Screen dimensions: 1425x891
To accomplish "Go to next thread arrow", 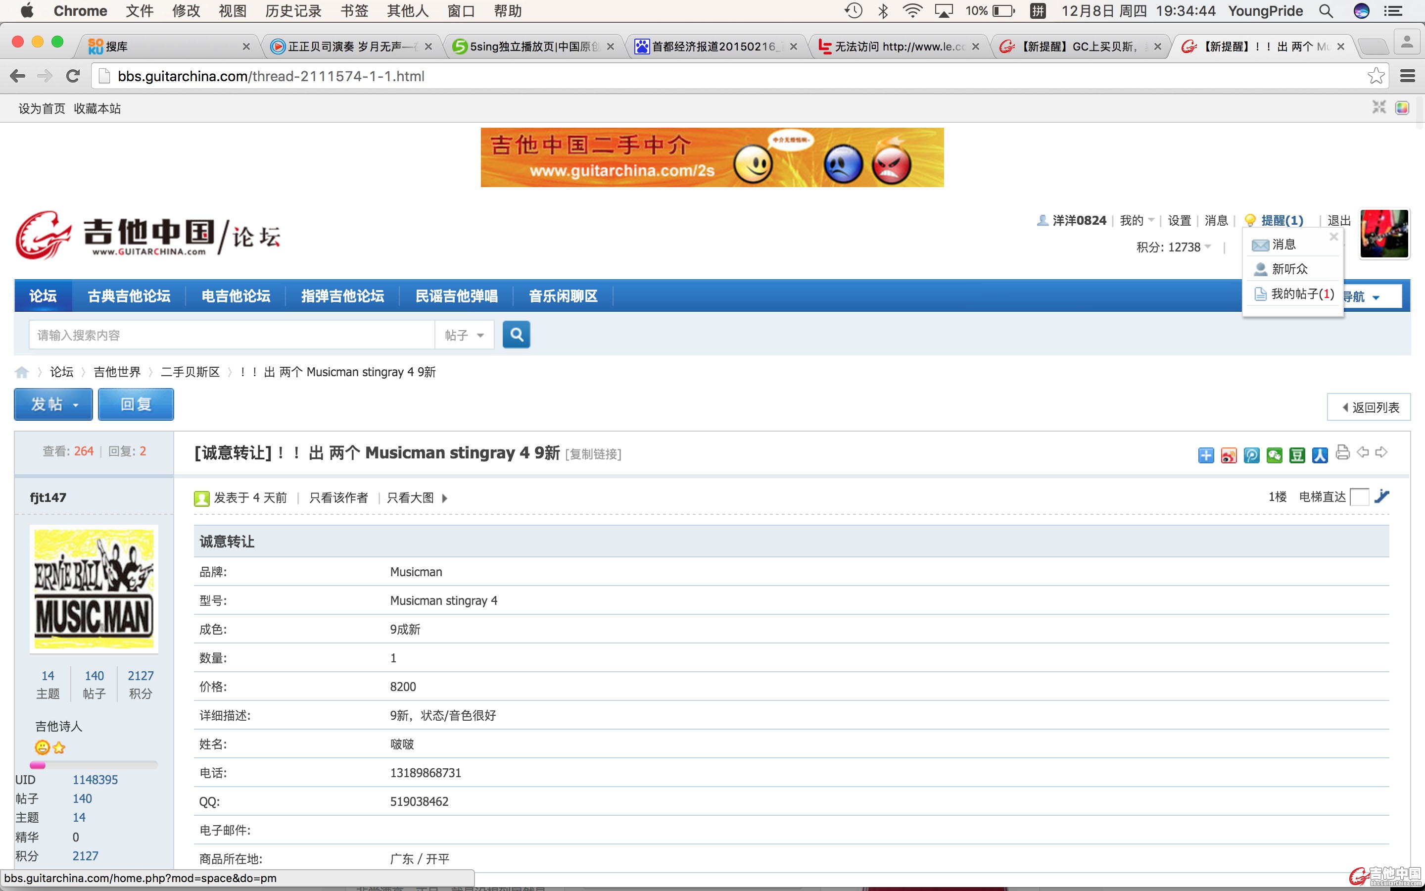I will [1381, 452].
